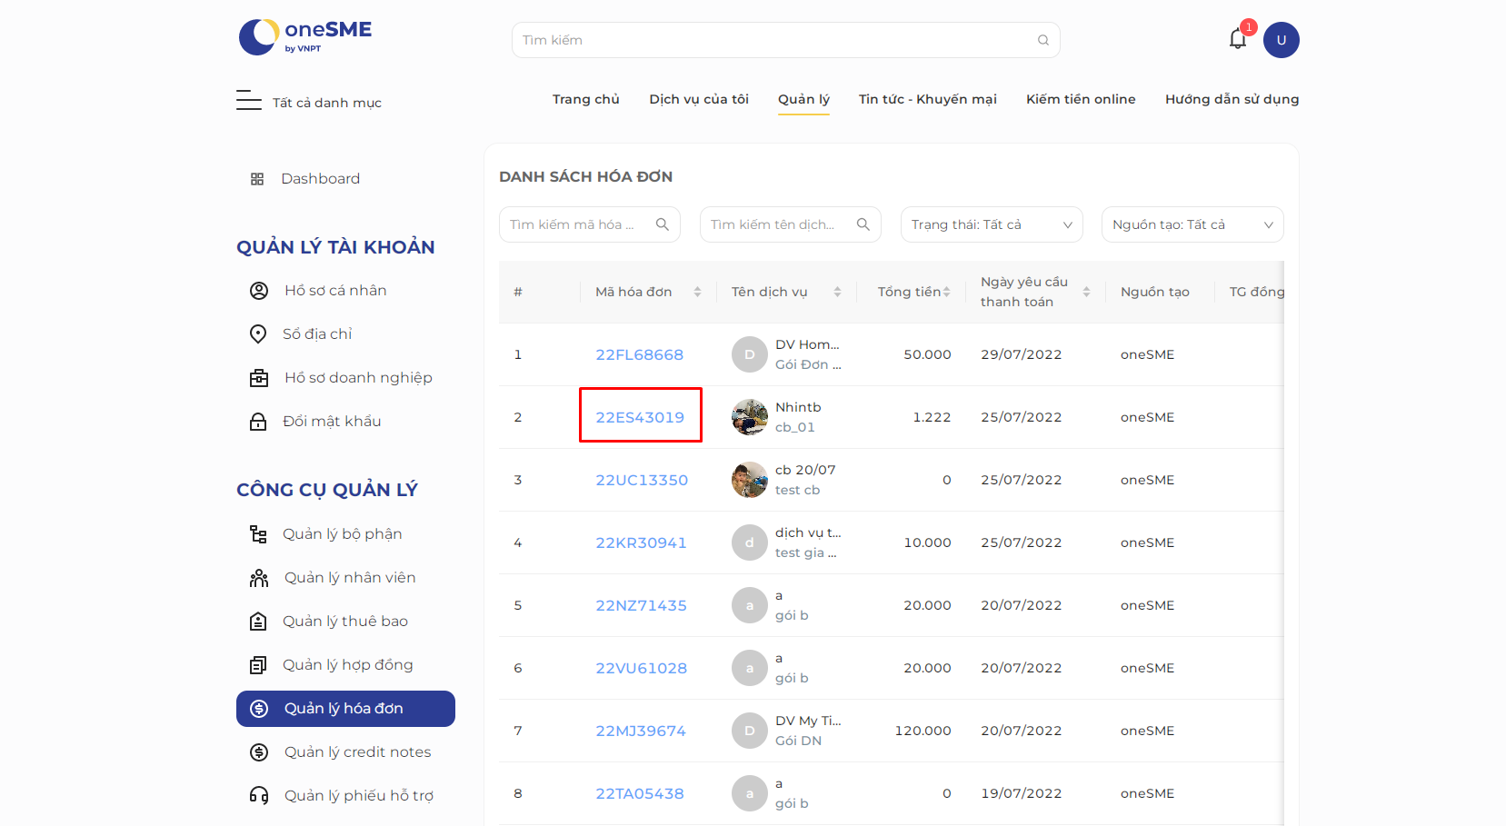Viewport: 1506px width, 826px height.
Task: Click the 120.000 total amount cell
Action: point(923,731)
